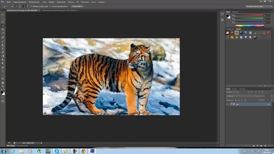Click the lock icon on Фон layer
Screen dimensions: 274x154
tap(268, 104)
